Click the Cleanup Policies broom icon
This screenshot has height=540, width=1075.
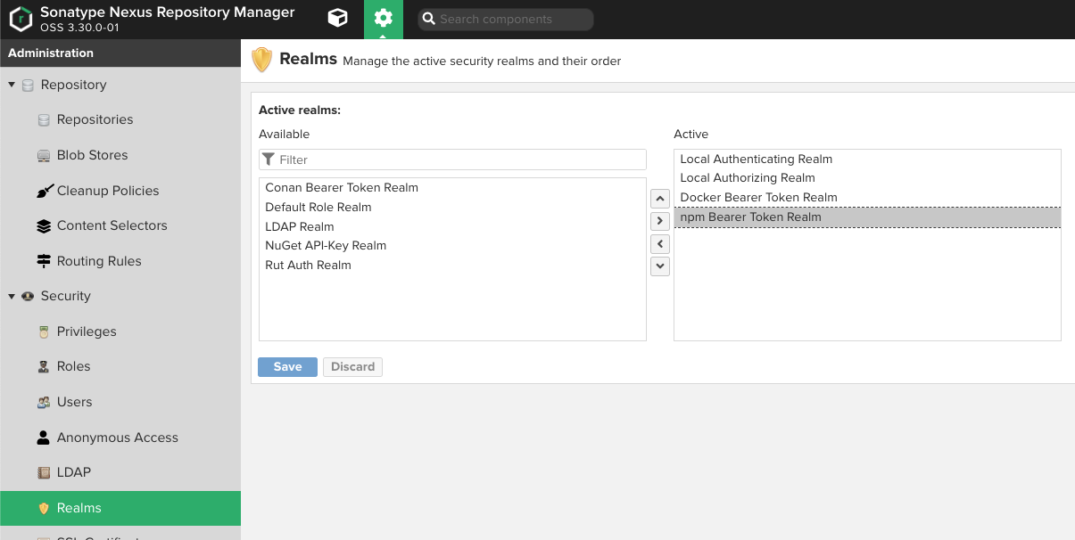coord(45,191)
